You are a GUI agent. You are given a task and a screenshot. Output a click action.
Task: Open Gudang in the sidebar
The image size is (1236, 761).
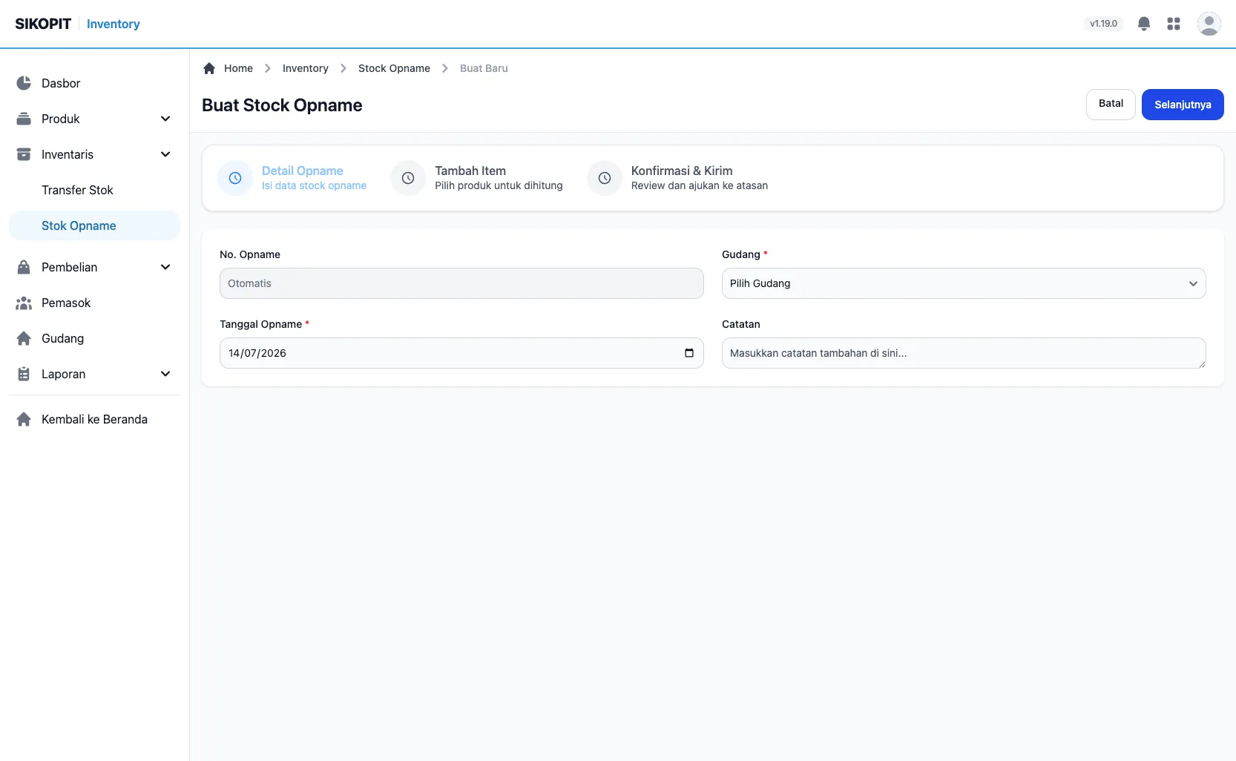point(94,338)
